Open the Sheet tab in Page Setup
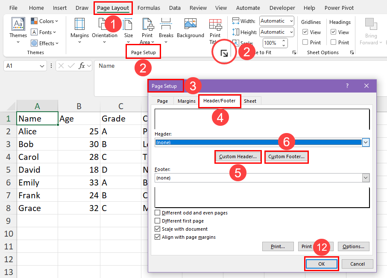This screenshot has width=387, height=278. click(x=250, y=101)
